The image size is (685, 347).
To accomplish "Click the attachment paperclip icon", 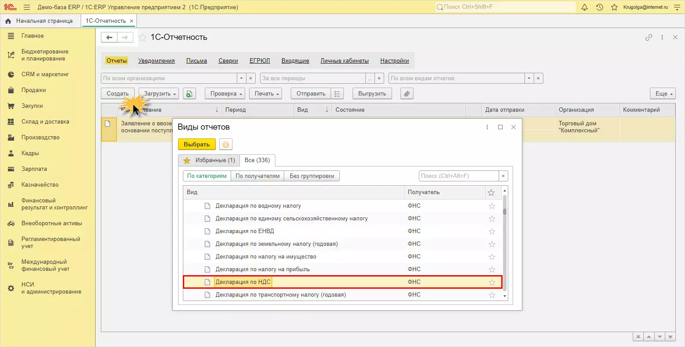I will [x=407, y=94].
